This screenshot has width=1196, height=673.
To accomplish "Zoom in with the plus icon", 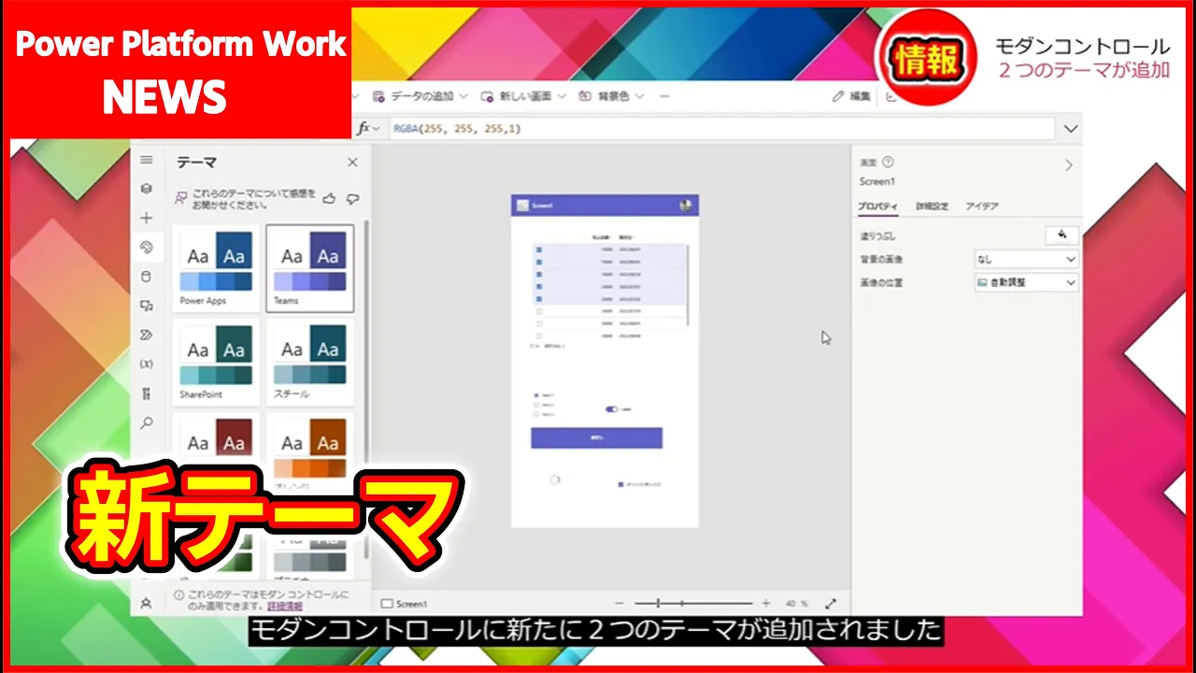I will pos(766,604).
